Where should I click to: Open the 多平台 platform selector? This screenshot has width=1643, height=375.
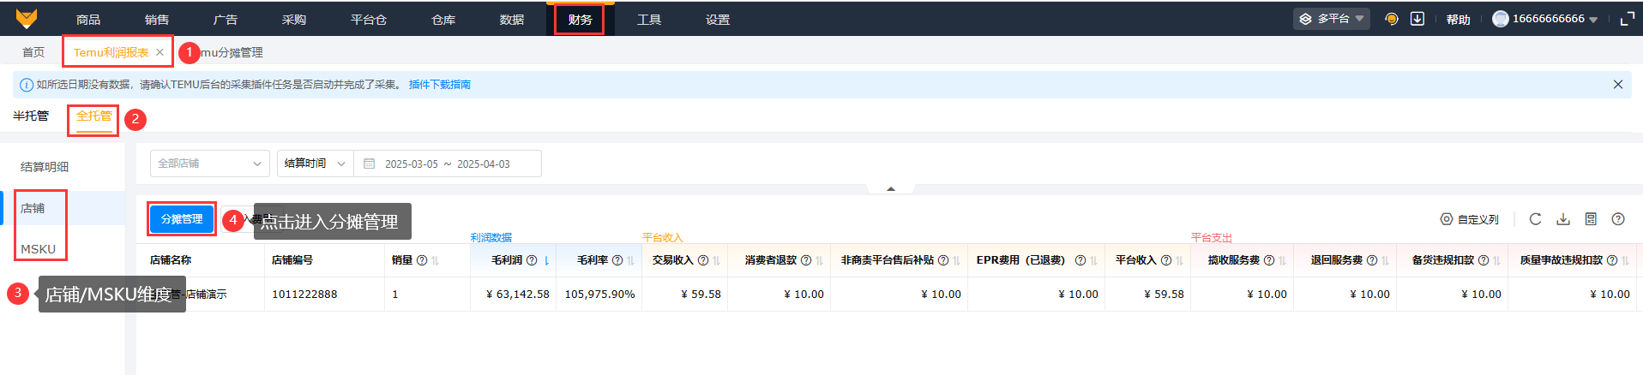[x=1331, y=19]
